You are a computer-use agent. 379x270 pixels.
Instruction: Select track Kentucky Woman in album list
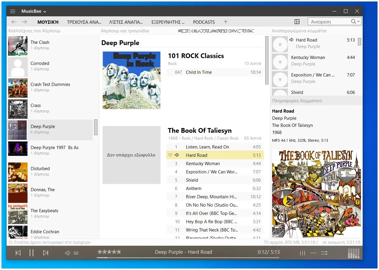[215, 164]
